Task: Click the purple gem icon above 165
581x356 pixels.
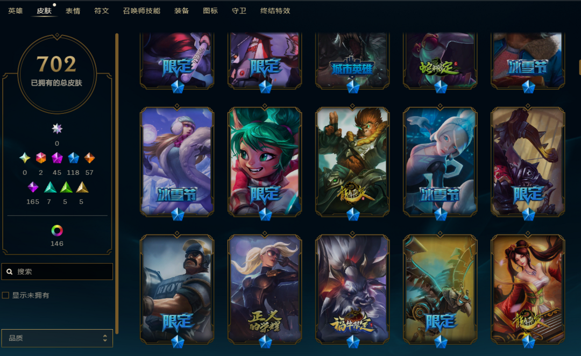Action: [33, 188]
